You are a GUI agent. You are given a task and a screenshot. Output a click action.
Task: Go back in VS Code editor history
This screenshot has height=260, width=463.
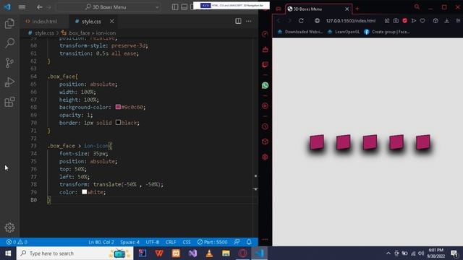click(x=40, y=6)
